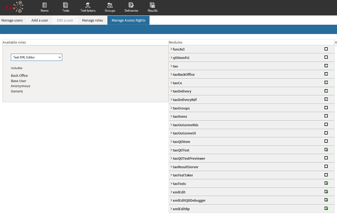Viewport: 337px width, 216px height.
Task: Open the Test-takers section
Action: [87, 7]
